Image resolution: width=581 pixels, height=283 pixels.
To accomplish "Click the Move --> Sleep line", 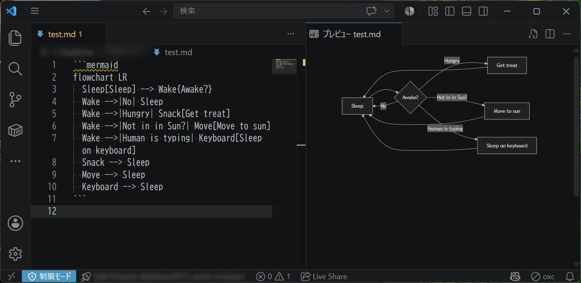I will click(x=113, y=175).
